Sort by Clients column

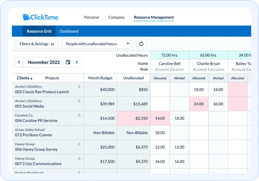tap(25, 78)
